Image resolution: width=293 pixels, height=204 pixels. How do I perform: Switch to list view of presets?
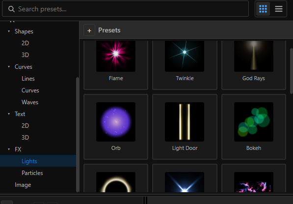(x=279, y=9)
